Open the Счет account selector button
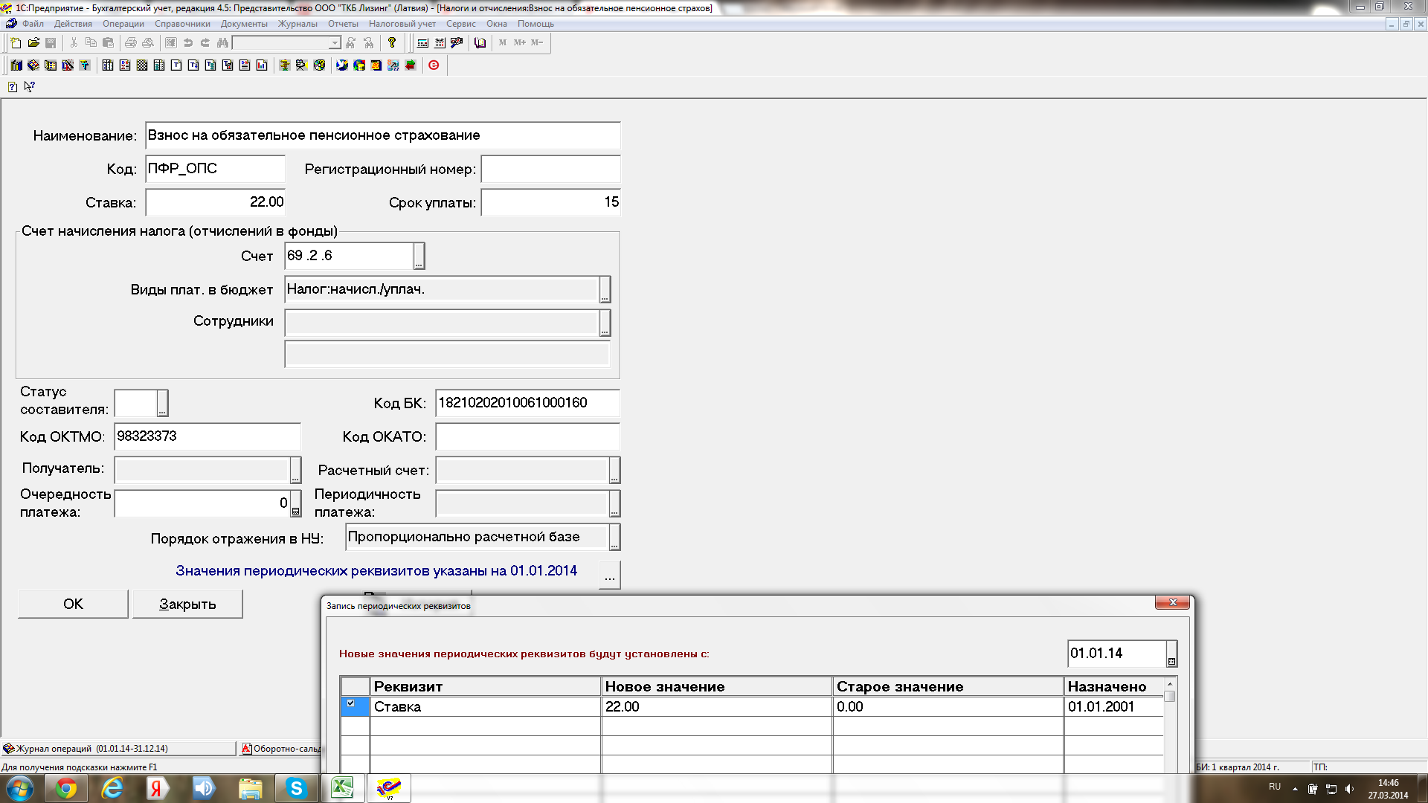Viewport: 1428px width, 803px height. [x=419, y=257]
